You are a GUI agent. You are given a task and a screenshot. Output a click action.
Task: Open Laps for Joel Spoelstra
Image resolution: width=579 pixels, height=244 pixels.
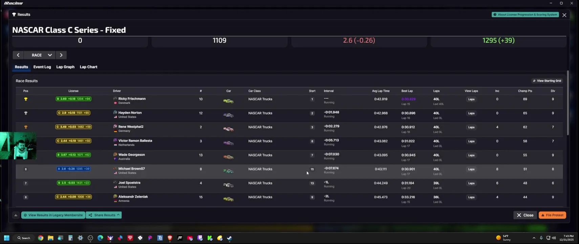[x=471, y=183]
